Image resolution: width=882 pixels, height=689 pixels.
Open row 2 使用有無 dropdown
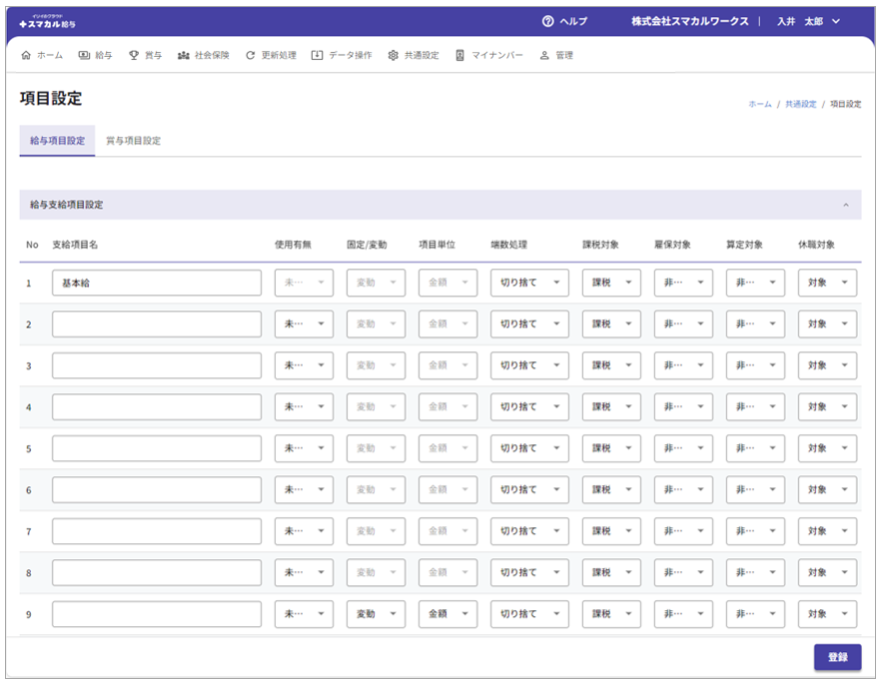coord(304,325)
